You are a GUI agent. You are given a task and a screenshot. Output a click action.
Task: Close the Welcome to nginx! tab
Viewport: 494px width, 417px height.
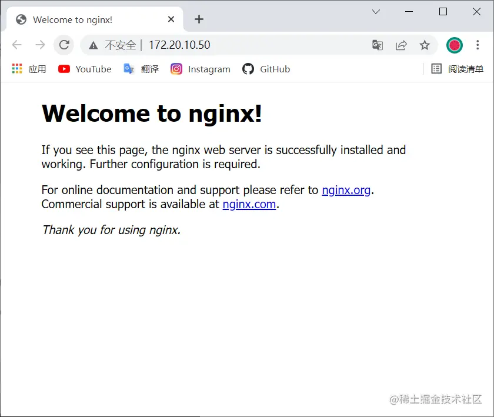point(171,19)
